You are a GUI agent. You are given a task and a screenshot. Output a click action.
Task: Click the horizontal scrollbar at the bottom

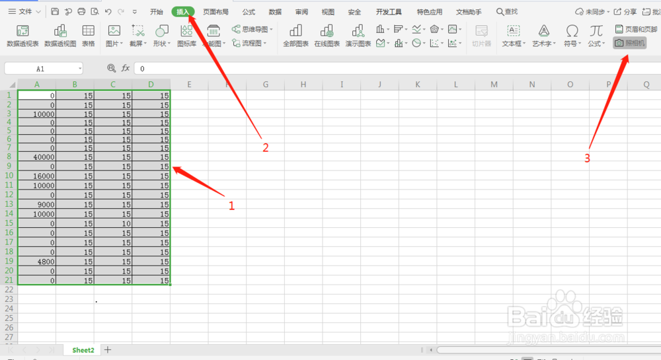(548, 350)
